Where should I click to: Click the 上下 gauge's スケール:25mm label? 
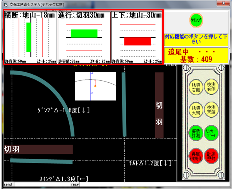point(153,61)
